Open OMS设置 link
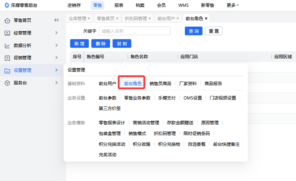Image resolution: width=296 pixels, height=181 pixels. [193, 98]
